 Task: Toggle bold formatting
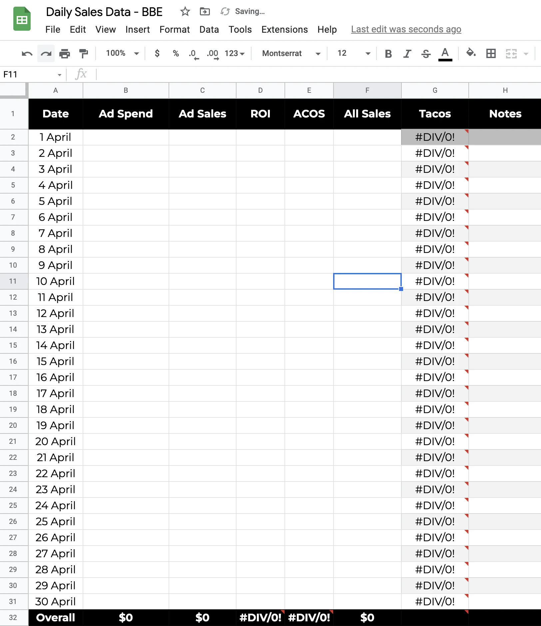point(388,53)
